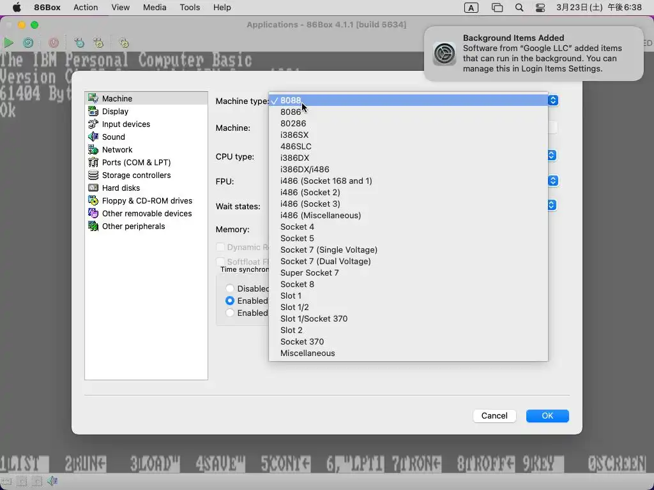Open the Wait states dropdown
The image size is (654, 490).
pyautogui.click(x=551, y=205)
